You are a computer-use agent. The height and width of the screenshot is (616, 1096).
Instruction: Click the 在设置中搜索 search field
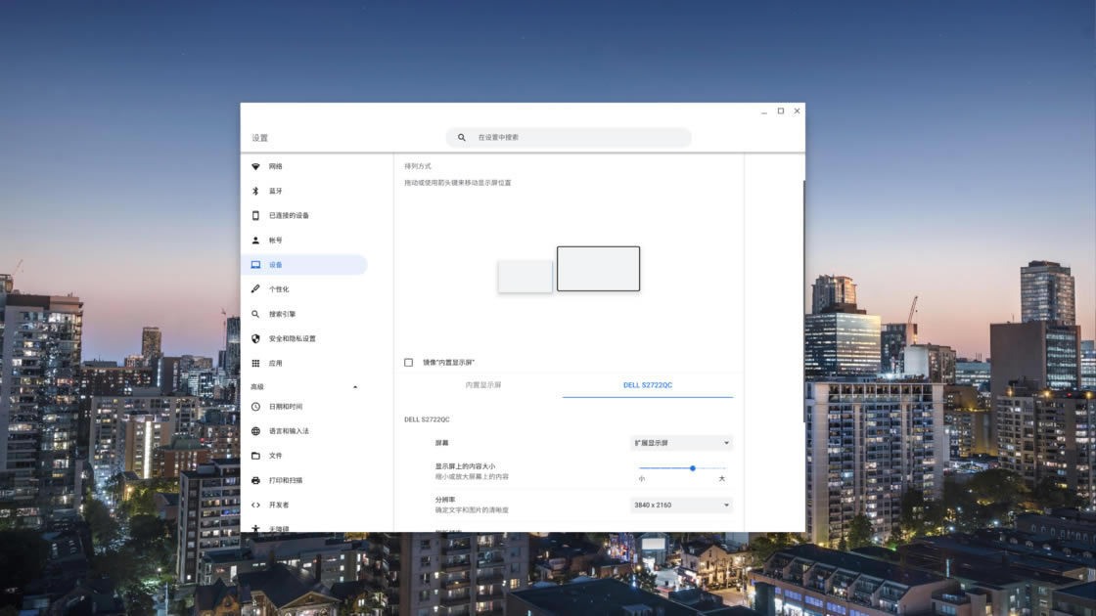(577, 138)
